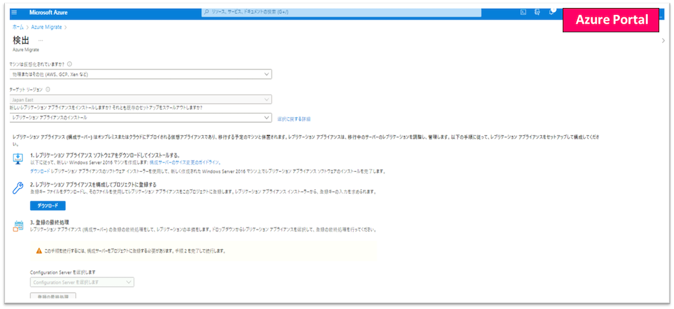Click the Microsoft Azure brand label
The image size is (674, 309).
click(x=49, y=12)
